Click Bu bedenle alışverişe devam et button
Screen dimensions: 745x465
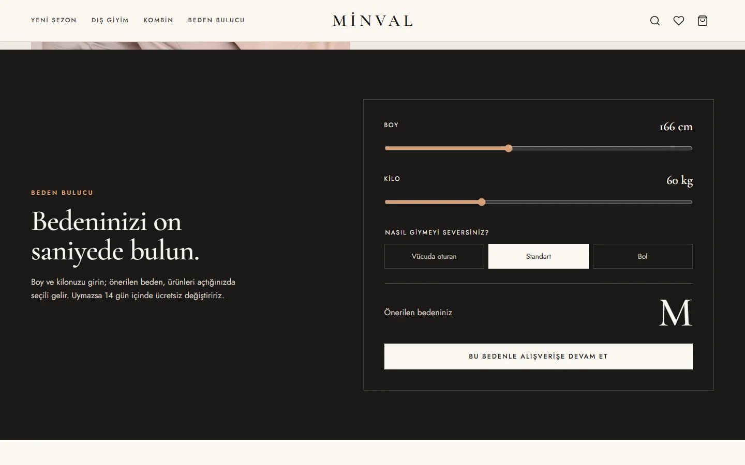[x=539, y=357]
